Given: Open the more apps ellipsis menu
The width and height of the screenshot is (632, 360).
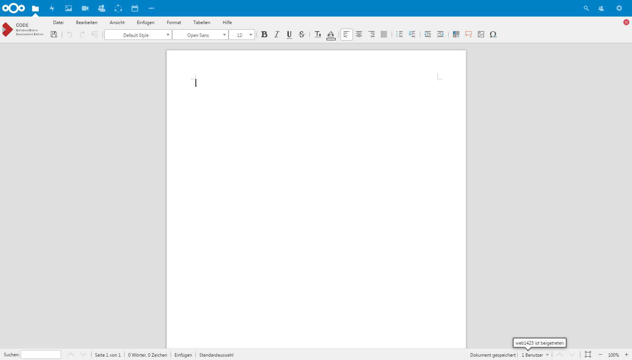Looking at the screenshot, I should pyautogui.click(x=151, y=8).
